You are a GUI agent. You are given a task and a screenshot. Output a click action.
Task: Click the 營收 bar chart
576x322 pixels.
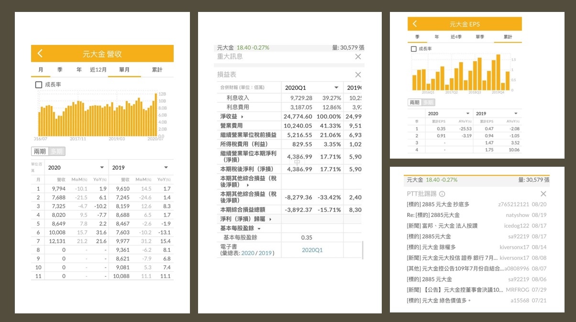(x=98, y=114)
